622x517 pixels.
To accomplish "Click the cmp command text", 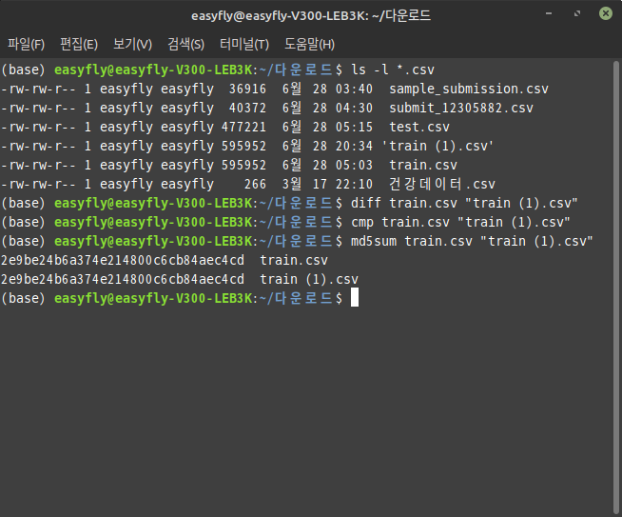I will [460, 223].
